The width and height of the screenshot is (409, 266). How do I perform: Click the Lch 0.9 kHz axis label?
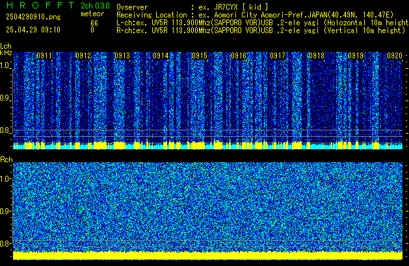point(5,98)
